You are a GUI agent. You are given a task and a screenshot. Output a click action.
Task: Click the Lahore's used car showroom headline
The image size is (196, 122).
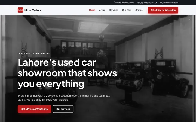[67, 73]
